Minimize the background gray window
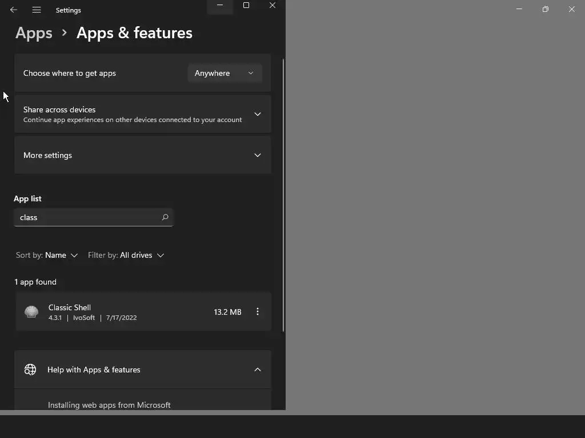The image size is (585, 438). coord(519,9)
